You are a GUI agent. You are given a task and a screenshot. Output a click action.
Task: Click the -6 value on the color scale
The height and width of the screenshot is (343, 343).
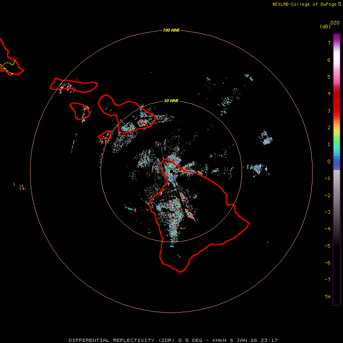click(327, 263)
